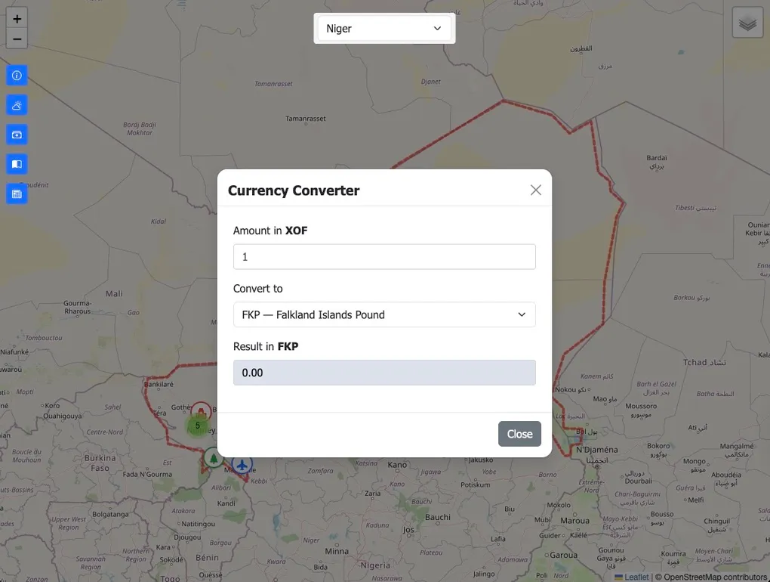
Task: Click the red city marker near Gothèye
Action: (x=201, y=410)
